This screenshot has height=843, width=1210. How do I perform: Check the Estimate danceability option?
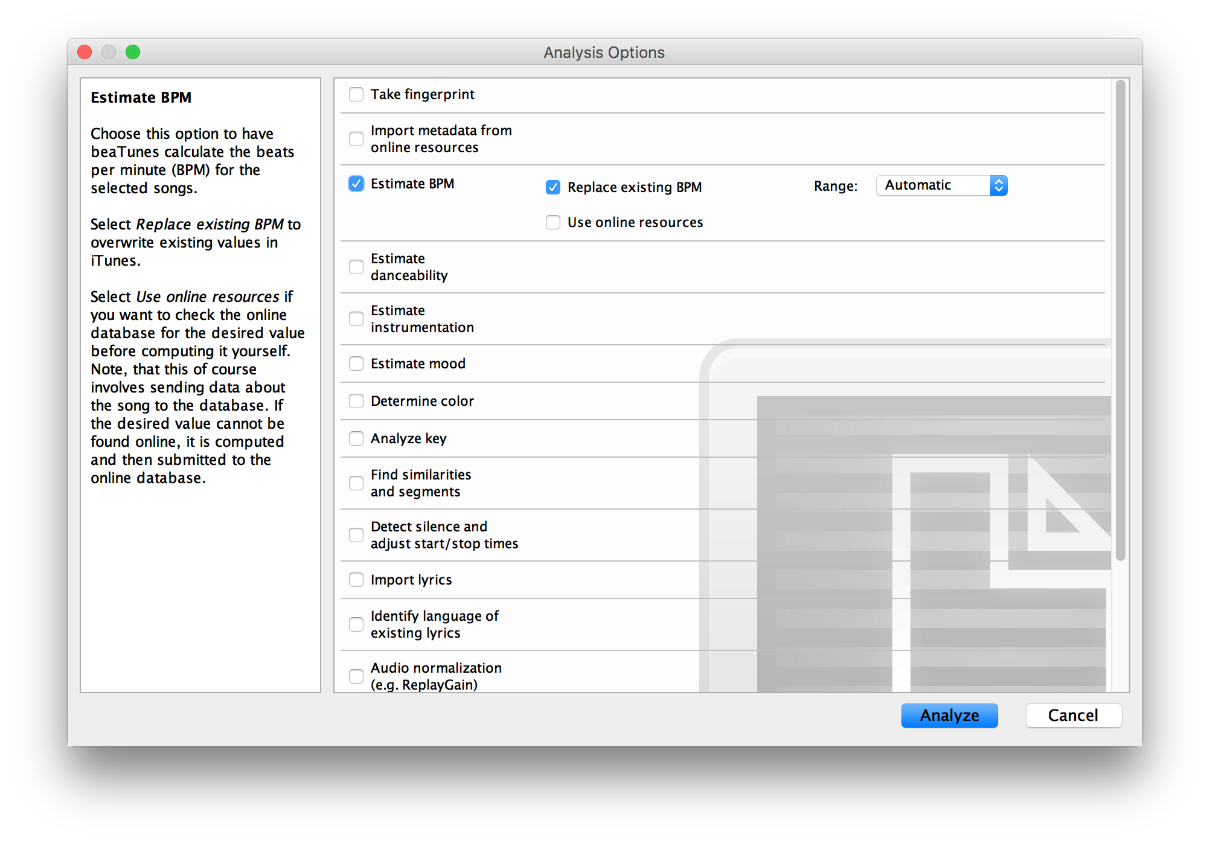[x=356, y=267]
